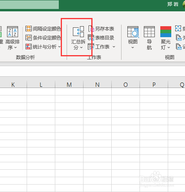Select column M header
This screenshot has height=192, width=185.
coord(69,84)
